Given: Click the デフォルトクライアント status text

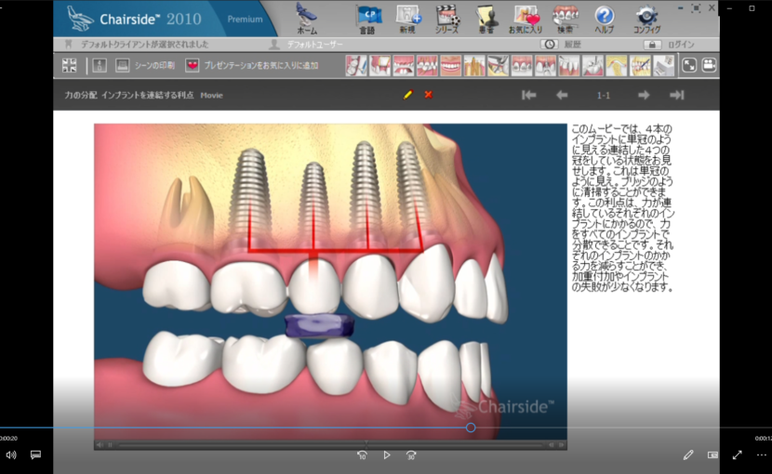Looking at the screenshot, I should pos(145,45).
